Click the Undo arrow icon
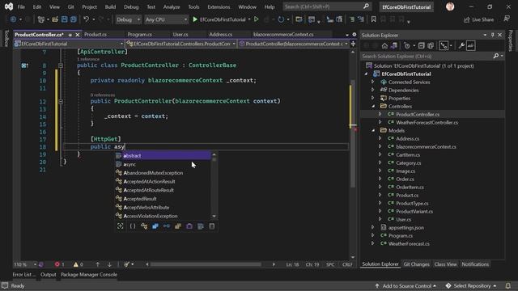518x291 pixels. [x=87, y=19]
